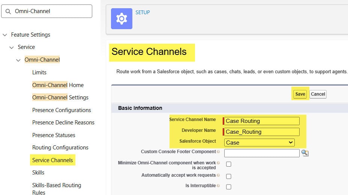Screen dimensions: 348x195
Task: Click the Save button
Action: pyautogui.click(x=300, y=94)
